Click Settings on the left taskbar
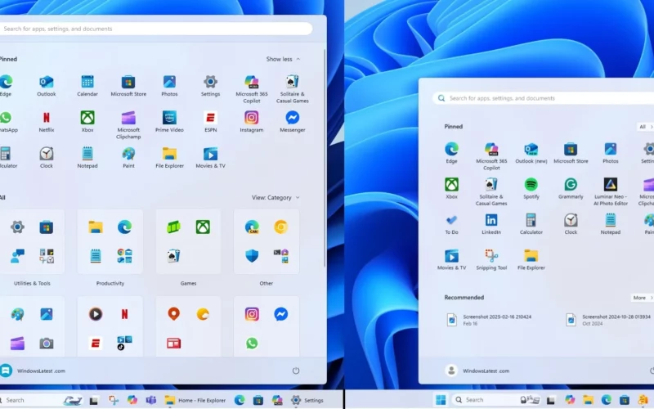 click(x=307, y=400)
